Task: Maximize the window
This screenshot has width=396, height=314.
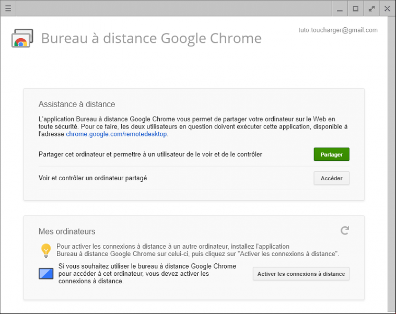Action: [356, 8]
